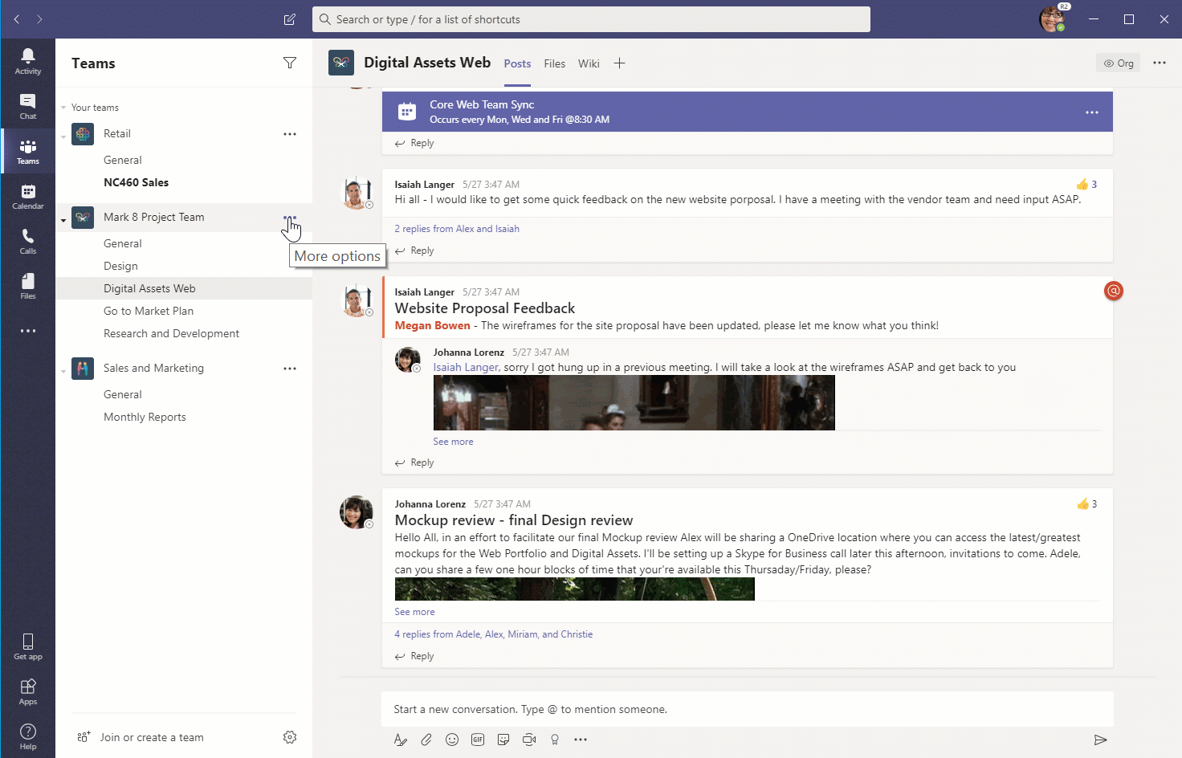
Task: Open the Activity feed in the sidebar
Action: (x=27, y=61)
